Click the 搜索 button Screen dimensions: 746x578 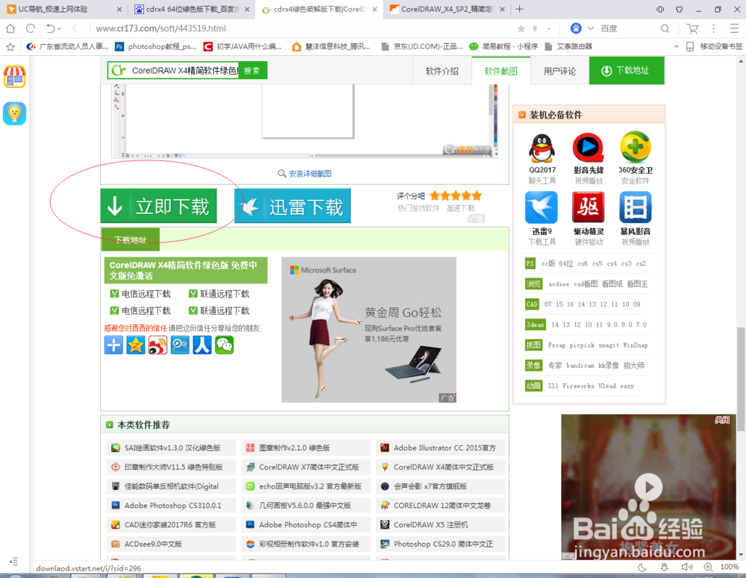tap(253, 70)
